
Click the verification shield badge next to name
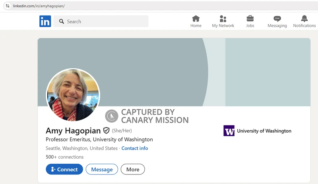[x=106, y=130]
